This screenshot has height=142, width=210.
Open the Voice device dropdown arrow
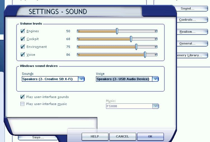155,79
